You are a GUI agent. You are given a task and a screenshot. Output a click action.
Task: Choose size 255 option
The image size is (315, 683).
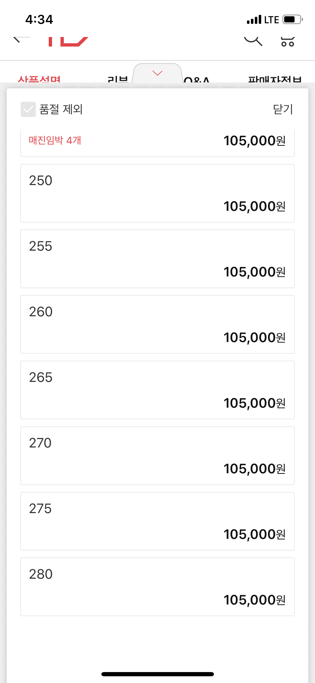click(x=157, y=259)
